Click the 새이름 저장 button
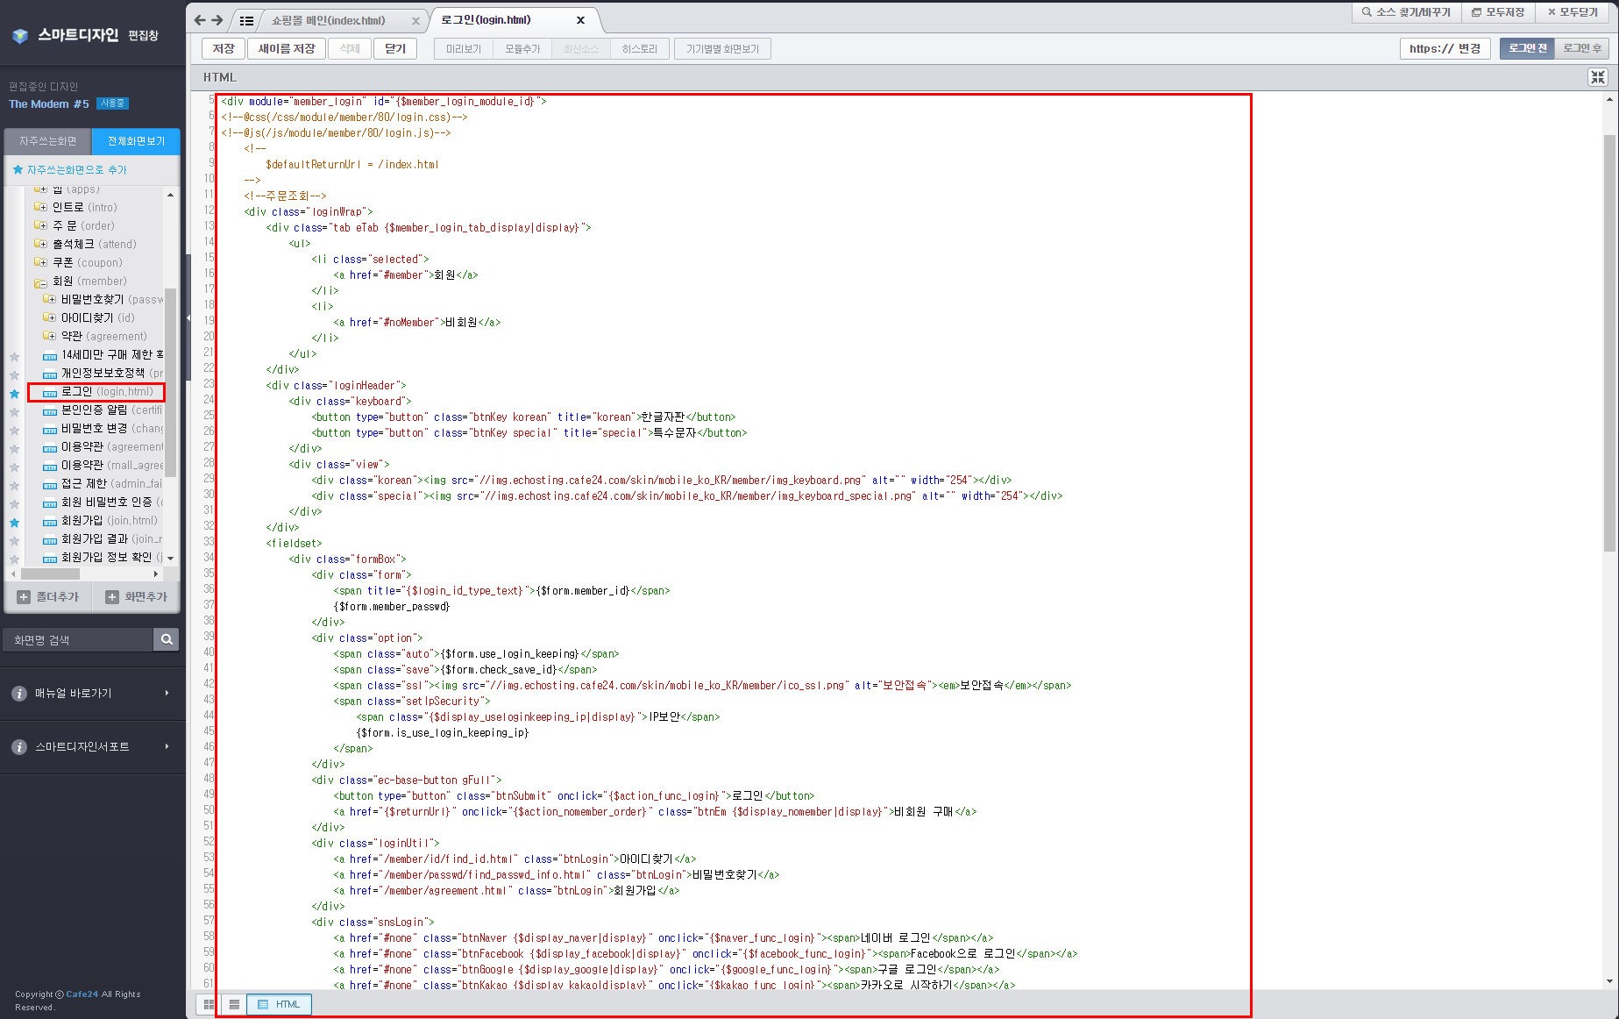Viewport: 1619px width, 1019px height. [287, 49]
